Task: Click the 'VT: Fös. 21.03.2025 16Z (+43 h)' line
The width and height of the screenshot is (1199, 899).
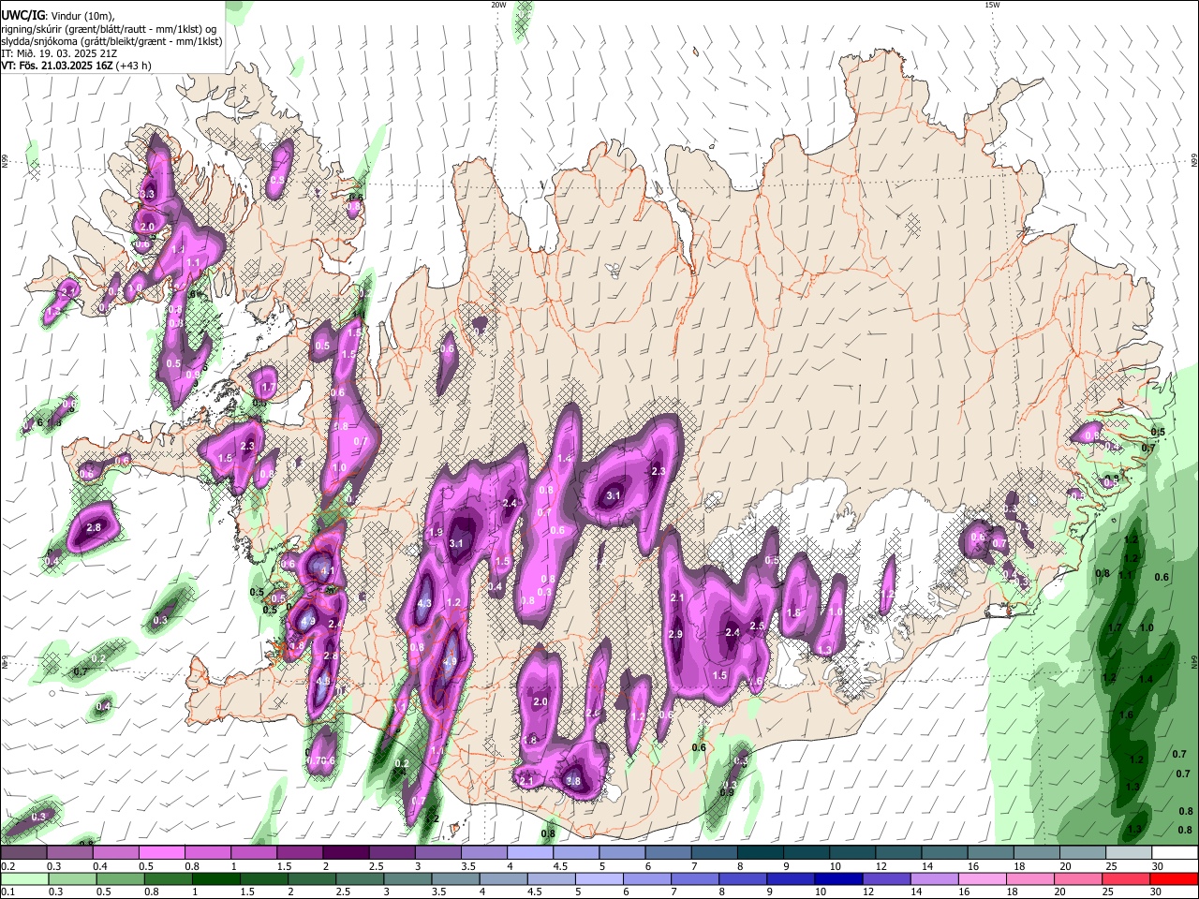Action: pyautogui.click(x=76, y=66)
